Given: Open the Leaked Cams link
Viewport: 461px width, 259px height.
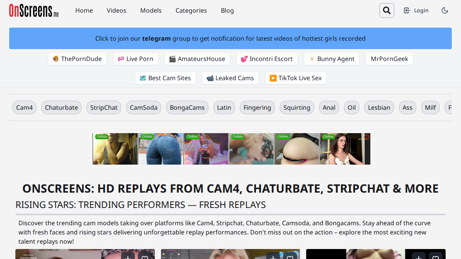Looking at the screenshot, I should point(230,78).
